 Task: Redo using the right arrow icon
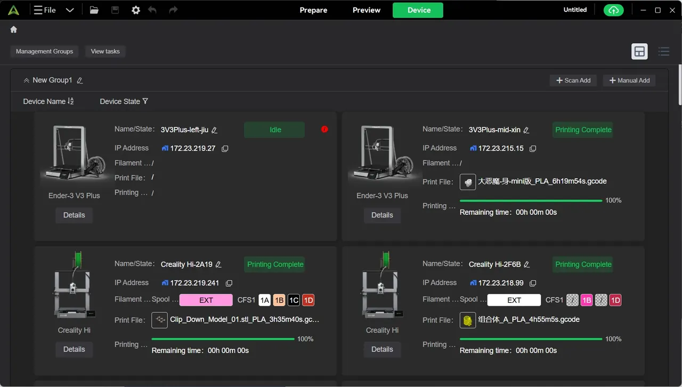tap(173, 10)
